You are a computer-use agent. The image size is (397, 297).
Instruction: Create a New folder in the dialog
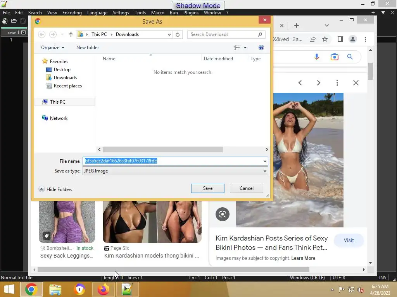[88, 48]
